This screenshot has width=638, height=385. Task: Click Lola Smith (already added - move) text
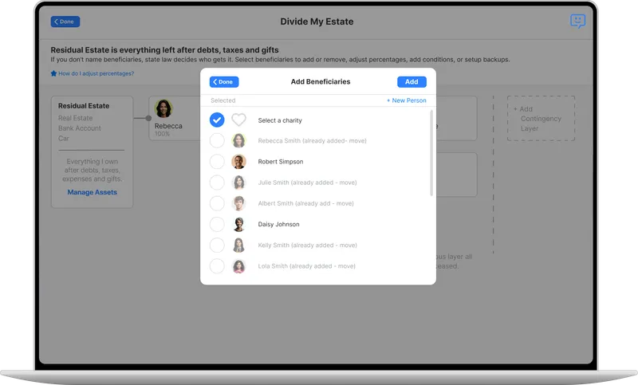[306, 266]
